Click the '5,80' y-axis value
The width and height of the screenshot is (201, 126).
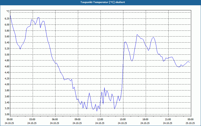click(7, 30)
